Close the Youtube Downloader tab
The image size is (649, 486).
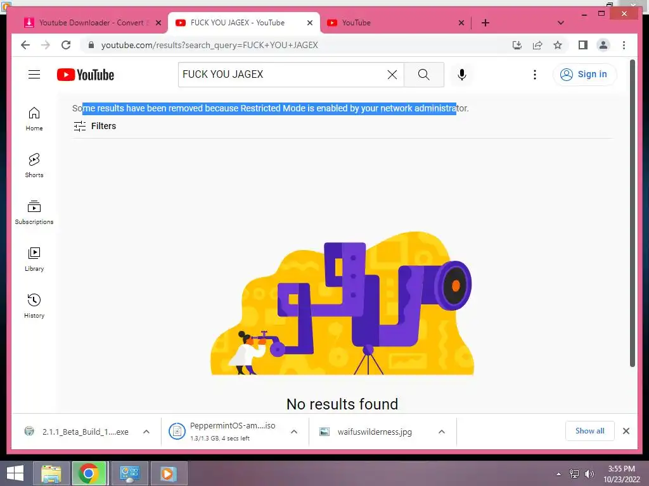pyautogui.click(x=158, y=23)
